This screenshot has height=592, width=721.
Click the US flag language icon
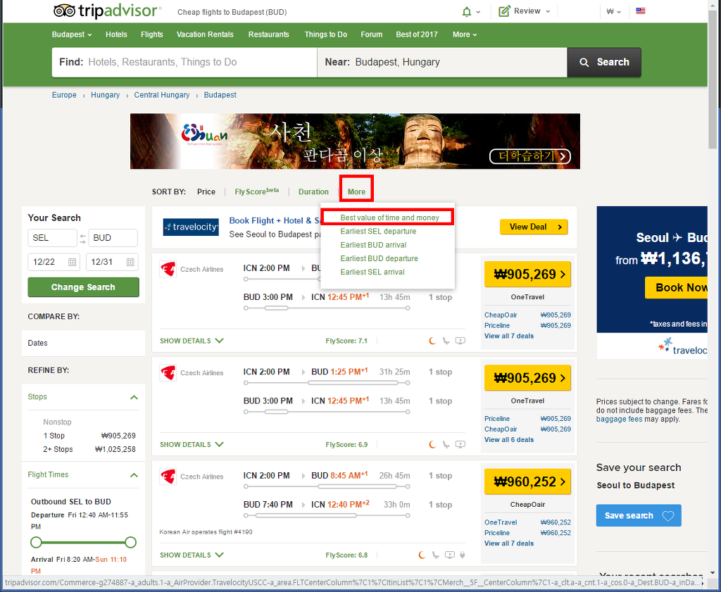(x=641, y=11)
